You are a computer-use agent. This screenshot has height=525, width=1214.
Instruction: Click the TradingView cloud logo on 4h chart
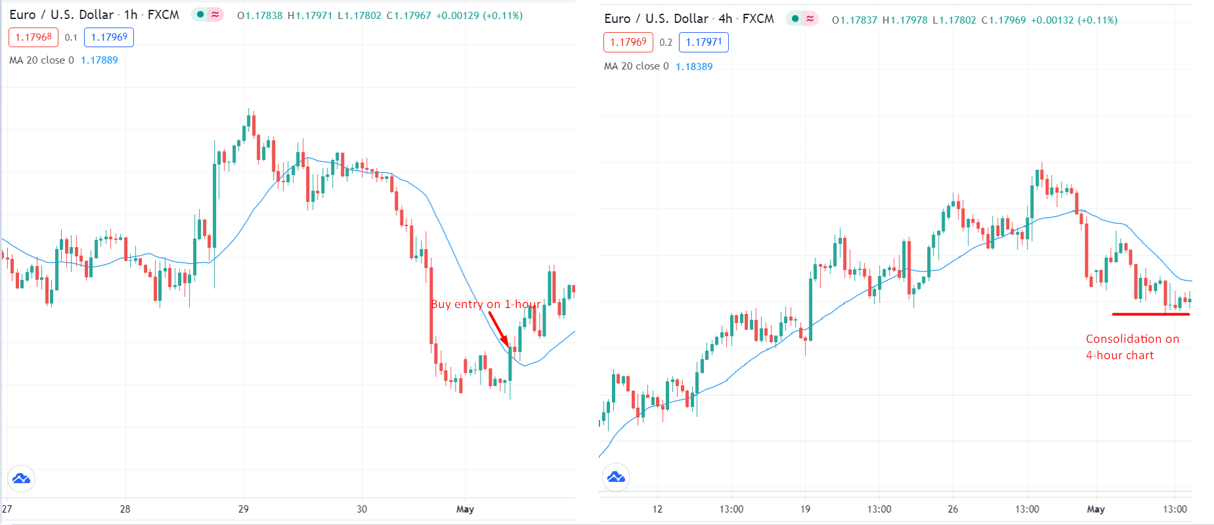point(616,477)
